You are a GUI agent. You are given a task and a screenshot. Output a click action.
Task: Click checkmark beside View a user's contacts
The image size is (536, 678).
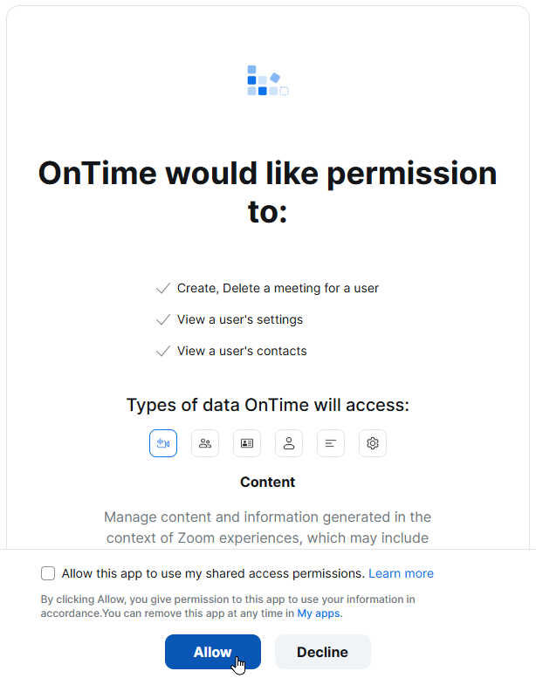click(163, 351)
